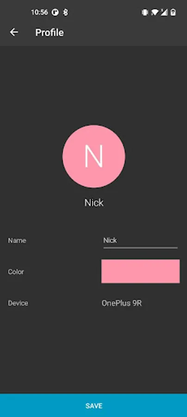
Task: Click the SAVE button
Action: click(x=93, y=405)
